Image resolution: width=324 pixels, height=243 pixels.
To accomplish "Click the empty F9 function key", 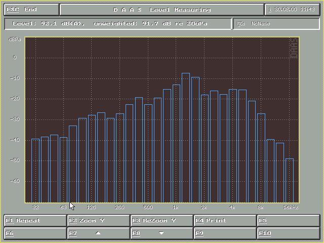I will 225,233.
